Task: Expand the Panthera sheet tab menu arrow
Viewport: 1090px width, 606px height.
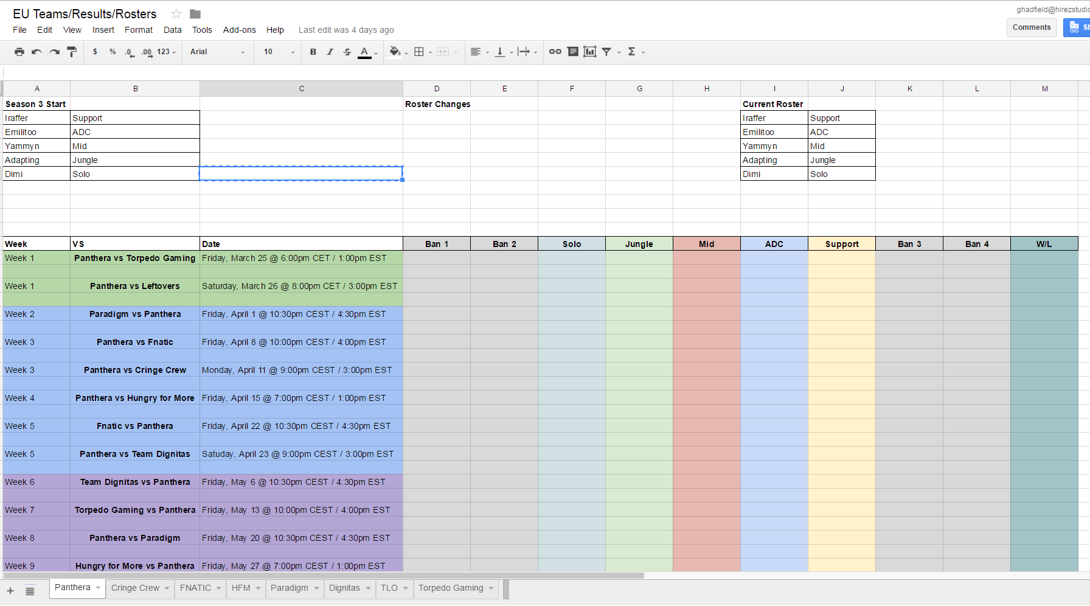Action: coord(98,588)
